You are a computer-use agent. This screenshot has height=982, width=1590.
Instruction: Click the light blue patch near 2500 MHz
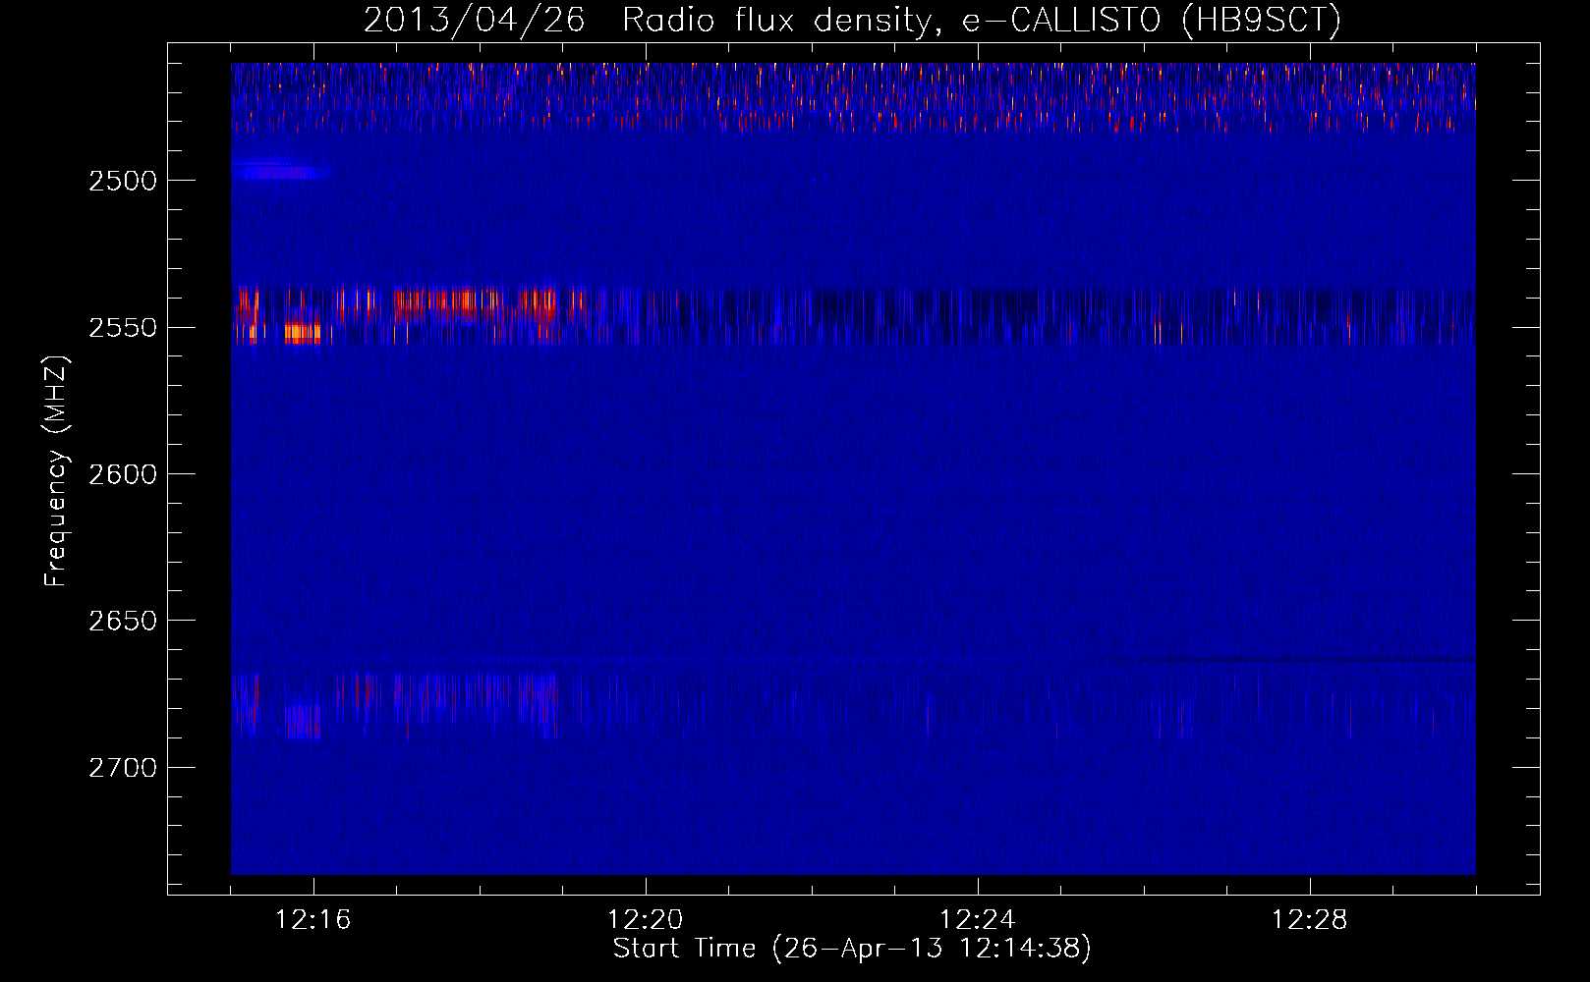coord(279,172)
